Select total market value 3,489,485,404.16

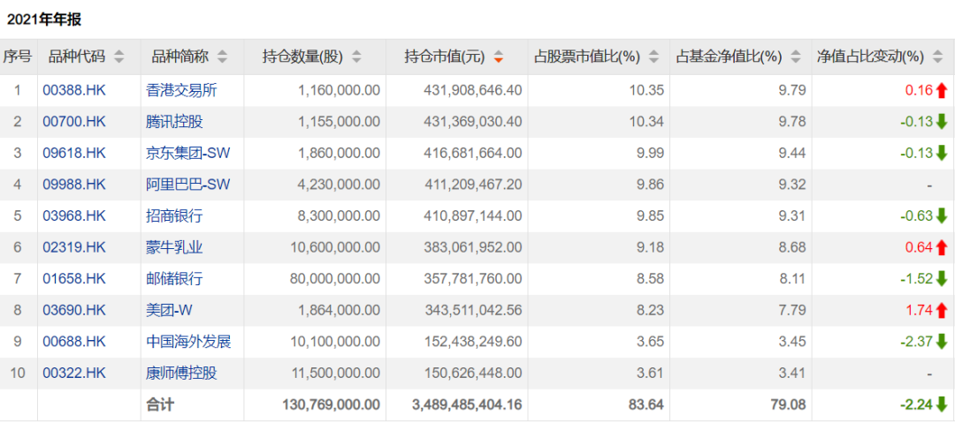pyautogui.click(x=467, y=404)
